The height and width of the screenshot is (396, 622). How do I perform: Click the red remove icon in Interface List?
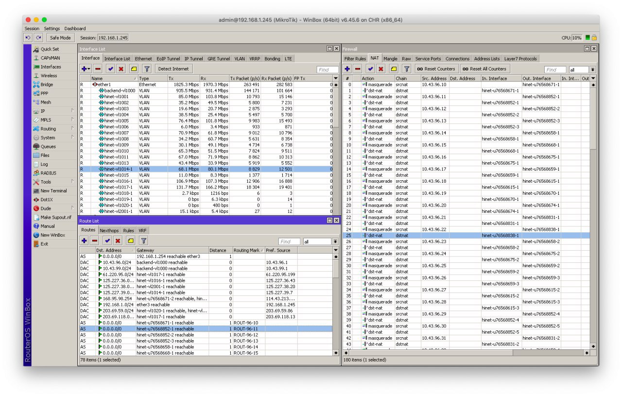coord(98,69)
